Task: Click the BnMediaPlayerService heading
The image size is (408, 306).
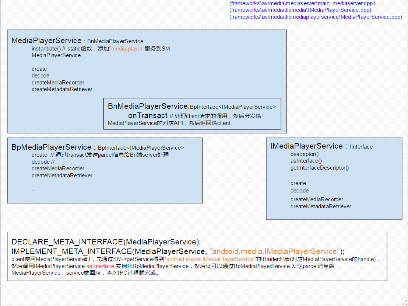Action: pyautogui.click(x=149, y=106)
